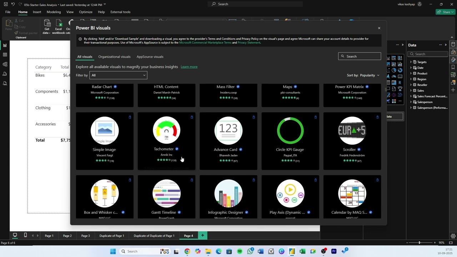Select the Circle KPI Gauge visual thumbnail
The image size is (457, 257).
[x=290, y=131]
